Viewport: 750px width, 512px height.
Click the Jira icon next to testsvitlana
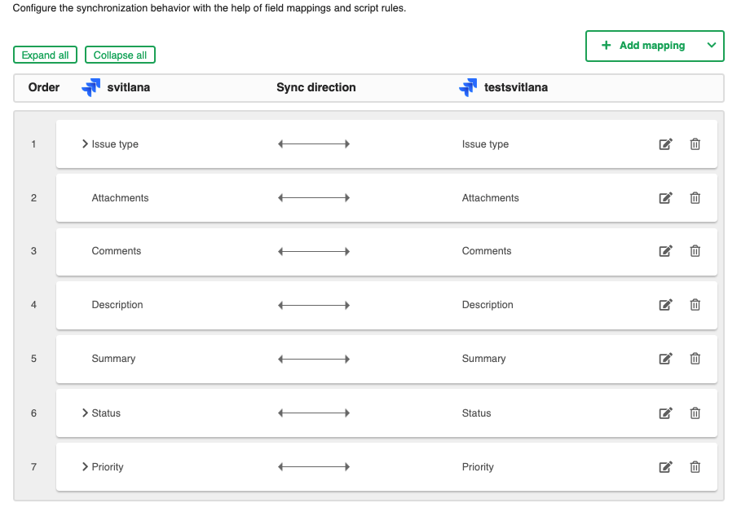(468, 87)
